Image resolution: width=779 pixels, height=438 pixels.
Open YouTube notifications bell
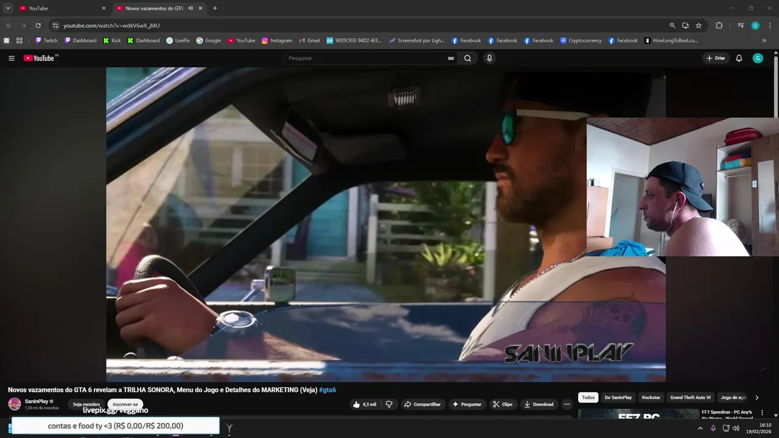pos(739,58)
